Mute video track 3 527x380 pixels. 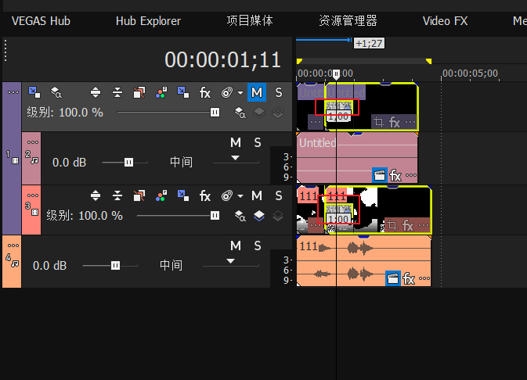[257, 195]
